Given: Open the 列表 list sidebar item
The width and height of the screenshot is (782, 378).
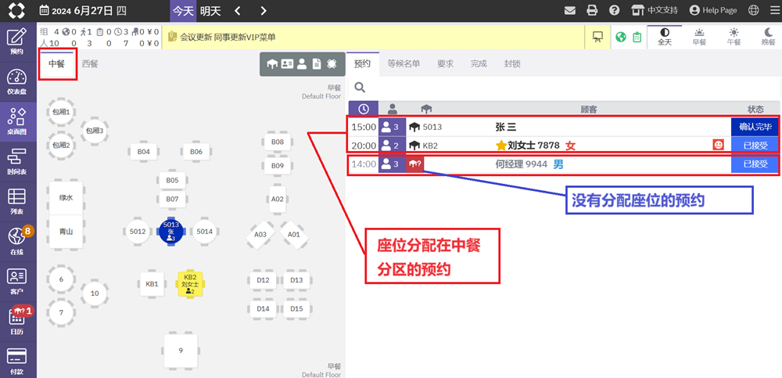Looking at the screenshot, I should coord(18,202).
